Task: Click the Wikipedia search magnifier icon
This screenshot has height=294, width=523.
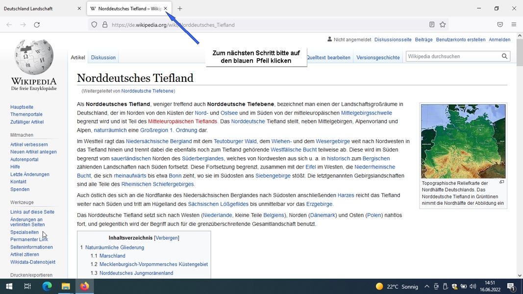Action: tap(504, 56)
